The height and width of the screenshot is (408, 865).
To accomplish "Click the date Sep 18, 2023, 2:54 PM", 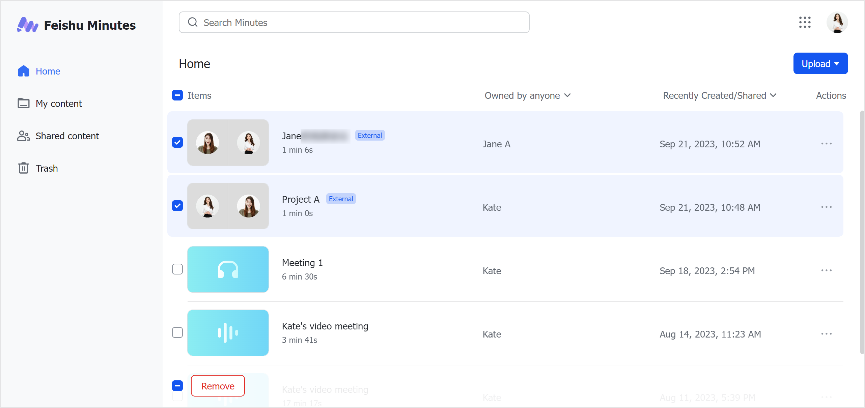I will click(x=707, y=271).
